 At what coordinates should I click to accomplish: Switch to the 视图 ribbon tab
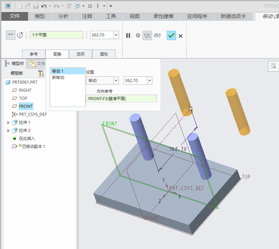coord(134,16)
